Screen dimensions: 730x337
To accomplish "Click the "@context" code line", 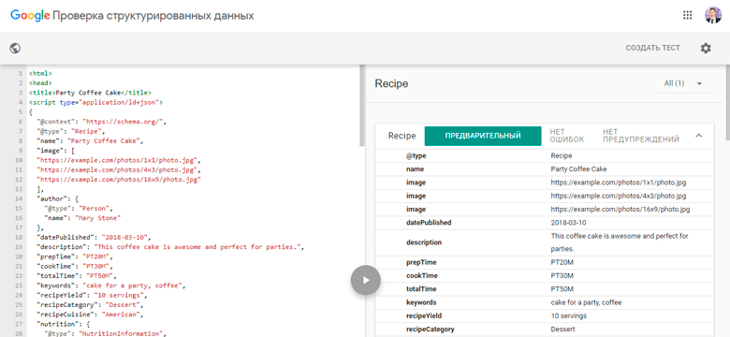I will click(101, 122).
